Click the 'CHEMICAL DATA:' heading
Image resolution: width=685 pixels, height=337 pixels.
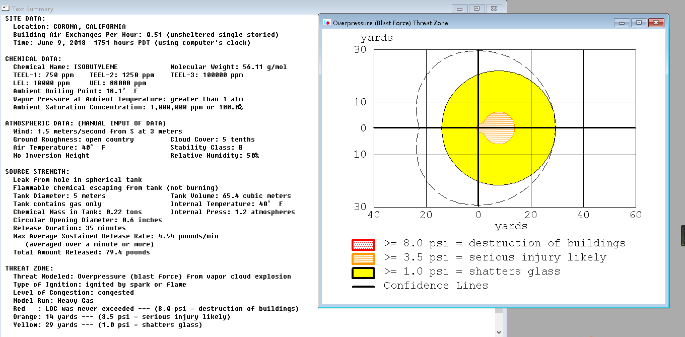tap(33, 59)
